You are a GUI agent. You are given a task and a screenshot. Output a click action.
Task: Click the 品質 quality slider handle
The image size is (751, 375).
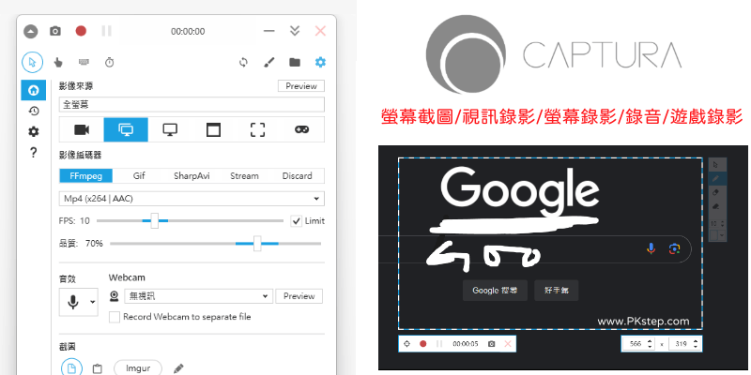[x=257, y=244]
